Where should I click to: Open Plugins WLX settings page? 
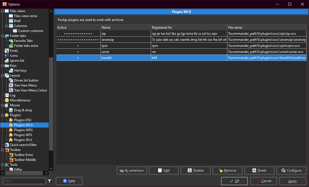pyautogui.click(x=23, y=140)
